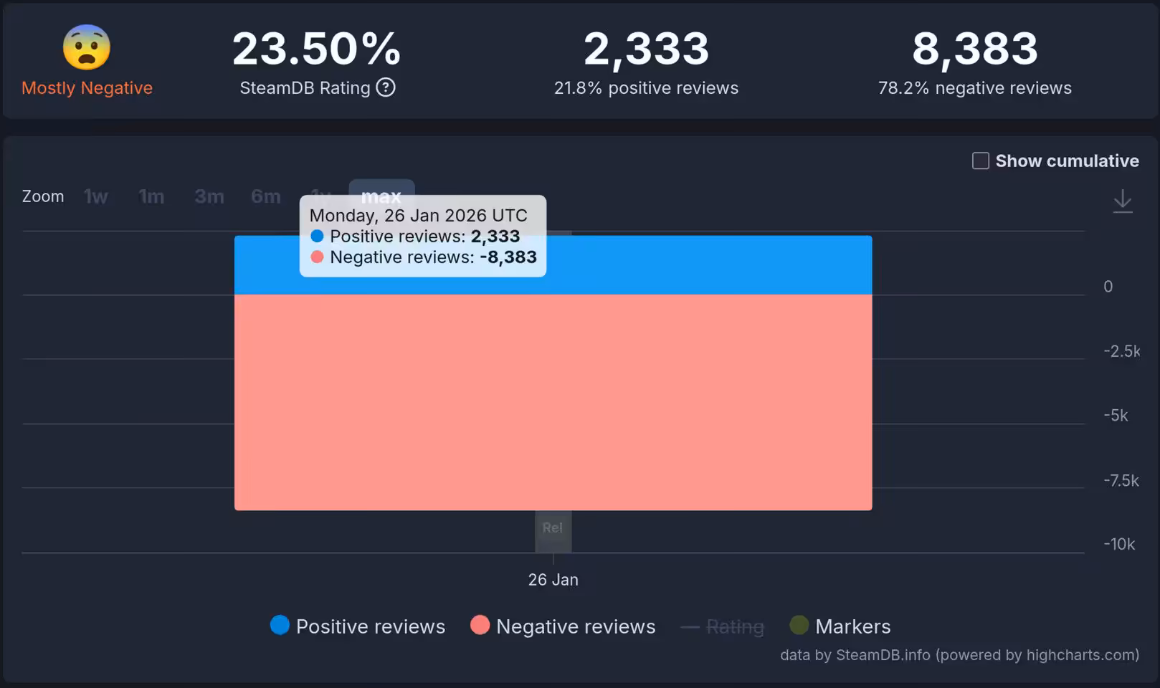The width and height of the screenshot is (1160, 688).
Task: Open the SteamDB Rating help question mark
Action: [x=386, y=87]
